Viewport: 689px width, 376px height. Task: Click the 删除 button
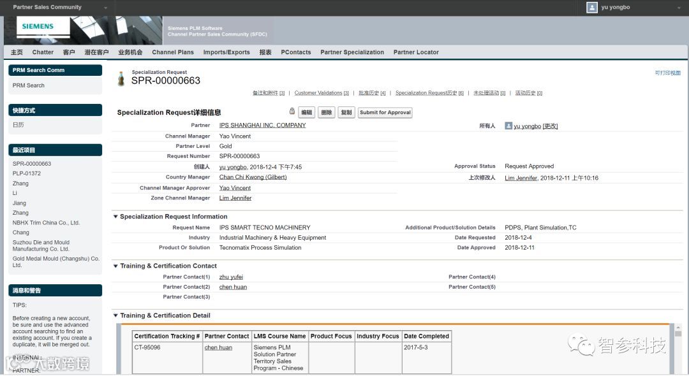pos(327,112)
